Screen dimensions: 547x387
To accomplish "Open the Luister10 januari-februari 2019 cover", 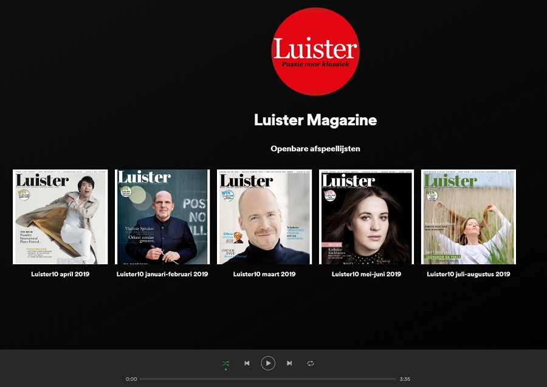I will pos(162,217).
